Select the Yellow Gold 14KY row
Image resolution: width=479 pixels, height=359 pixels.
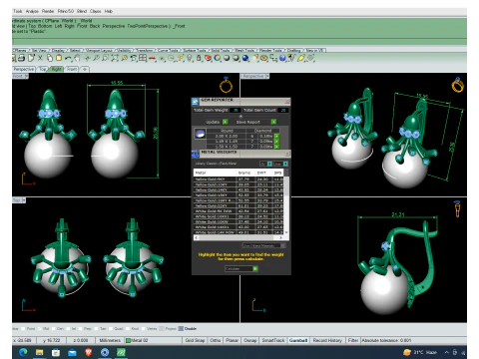coord(238,189)
